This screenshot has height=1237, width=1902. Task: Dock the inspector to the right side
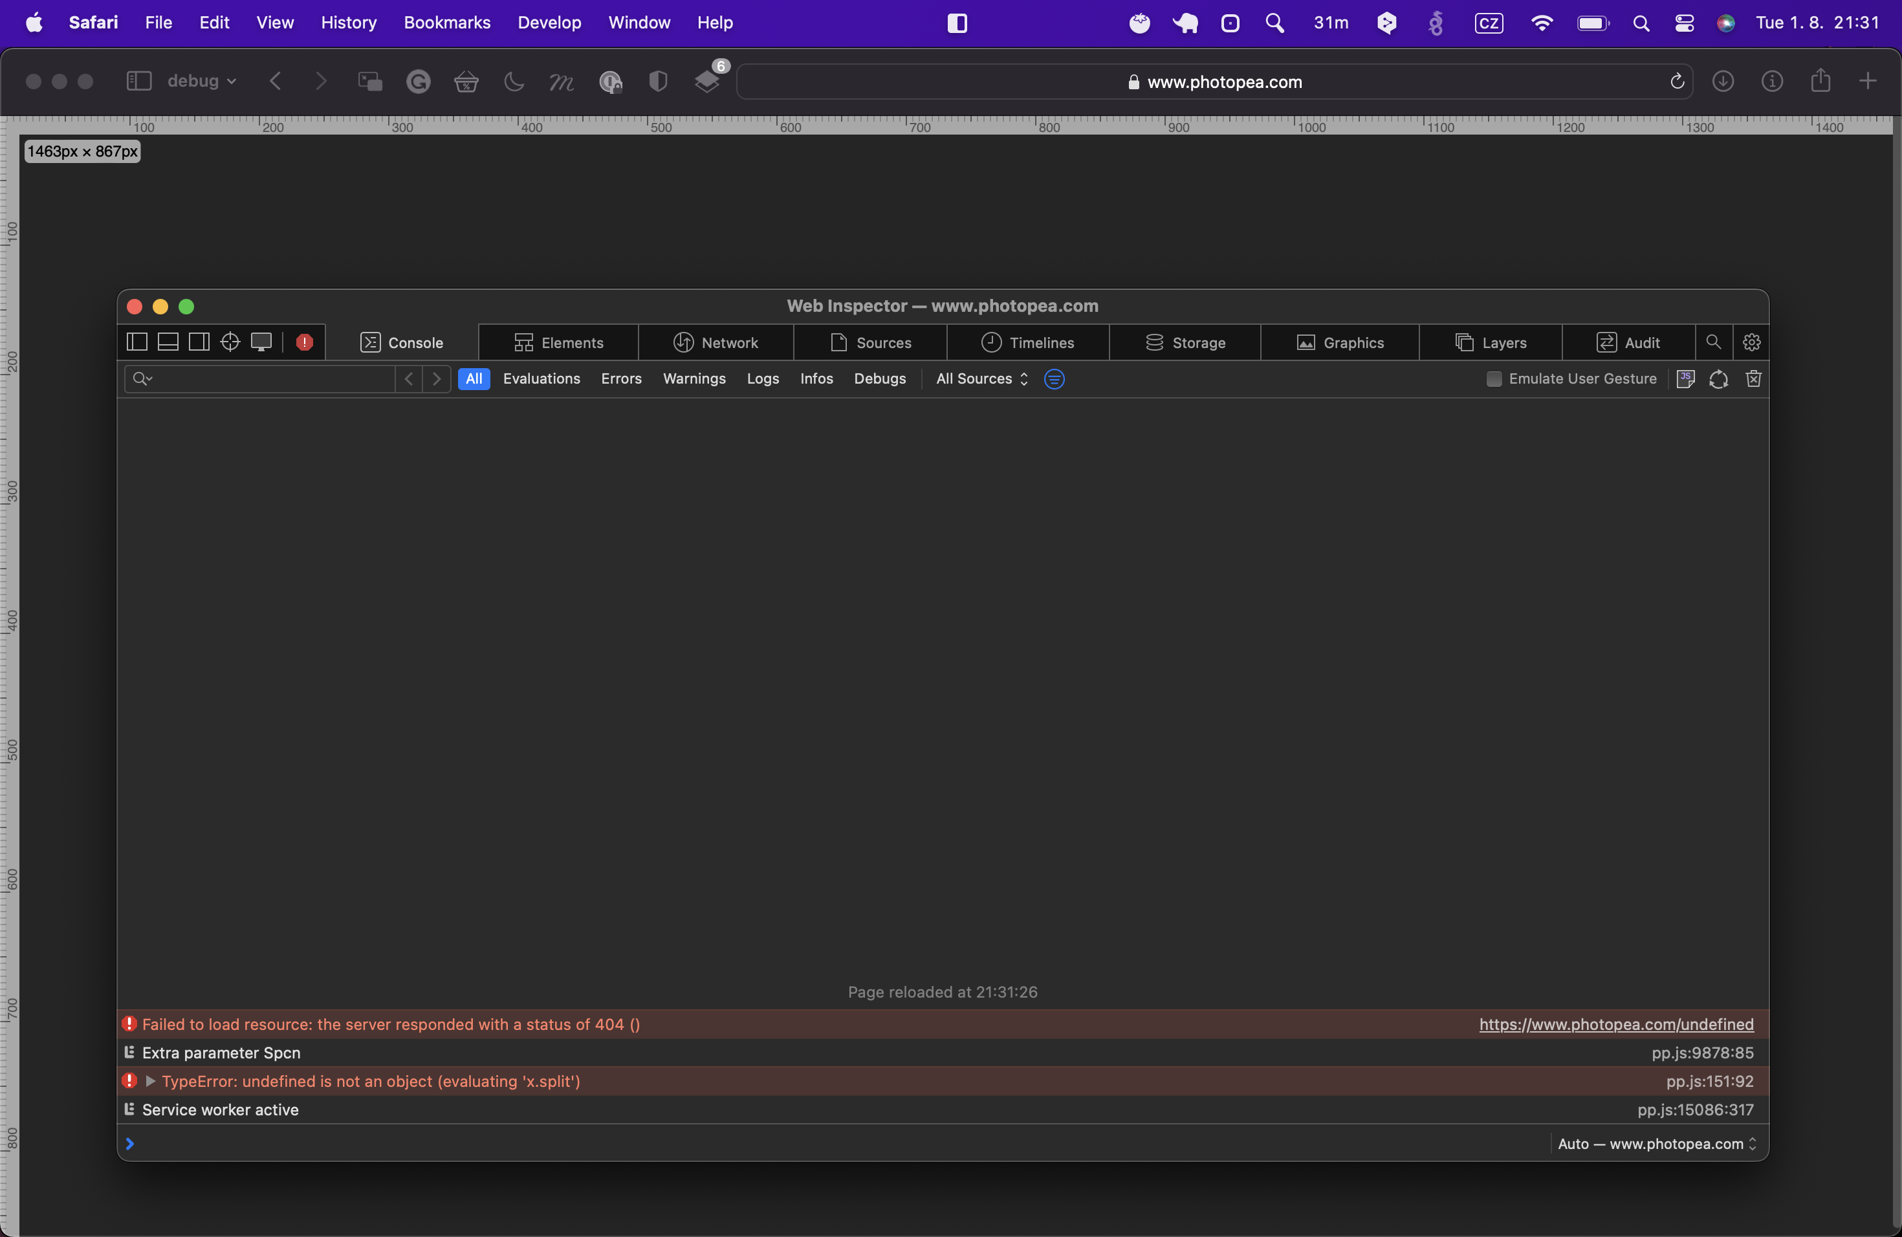coord(199,342)
